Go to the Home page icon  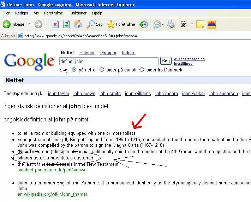coord(78,24)
